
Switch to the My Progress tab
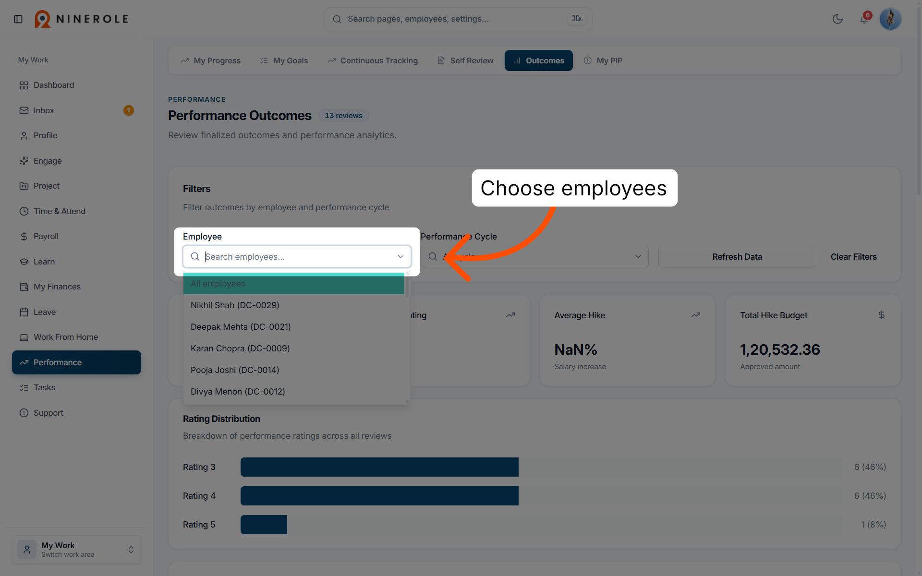[211, 60]
